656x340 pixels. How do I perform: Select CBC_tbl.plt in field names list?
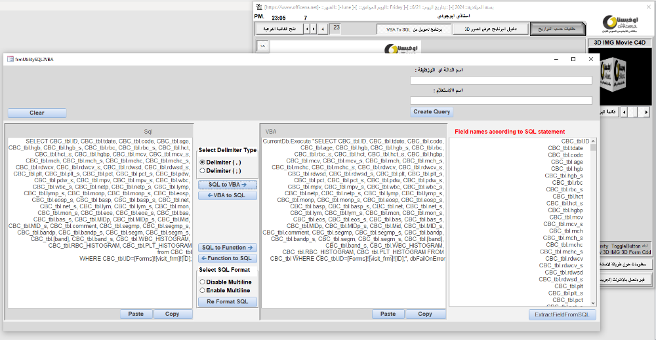[x=569, y=286]
